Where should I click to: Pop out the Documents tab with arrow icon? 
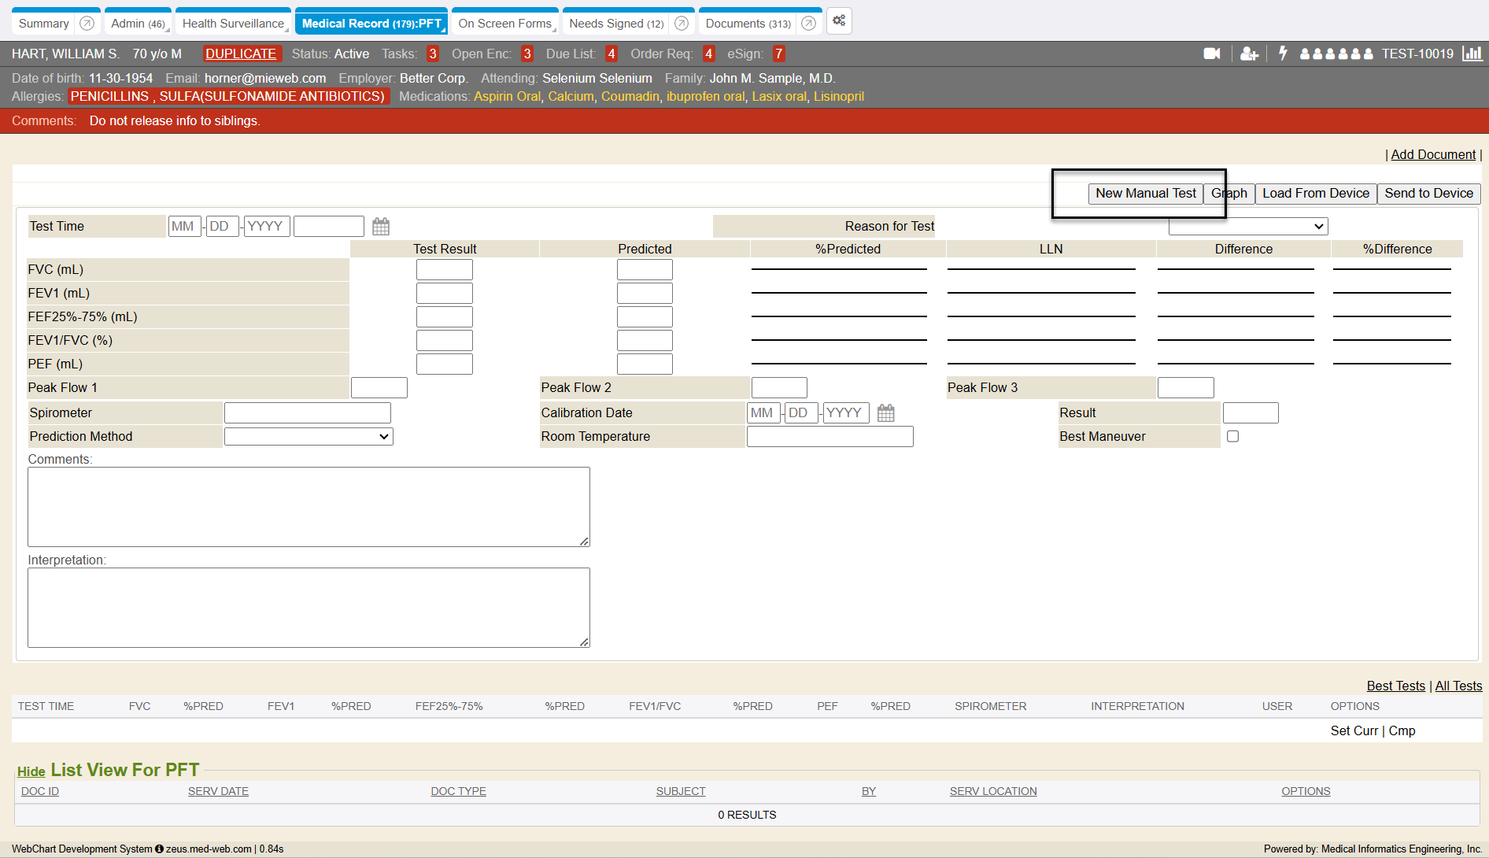pos(808,24)
